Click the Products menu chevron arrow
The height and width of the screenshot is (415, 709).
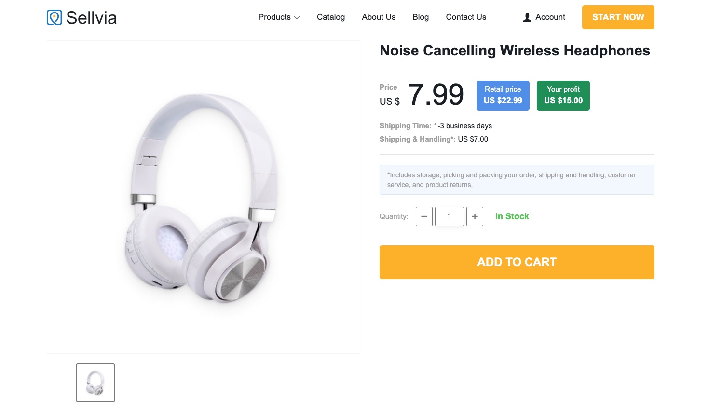coord(297,18)
